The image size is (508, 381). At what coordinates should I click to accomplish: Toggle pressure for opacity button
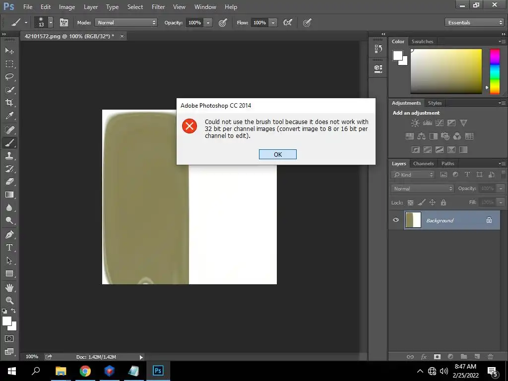[x=223, y=22]
